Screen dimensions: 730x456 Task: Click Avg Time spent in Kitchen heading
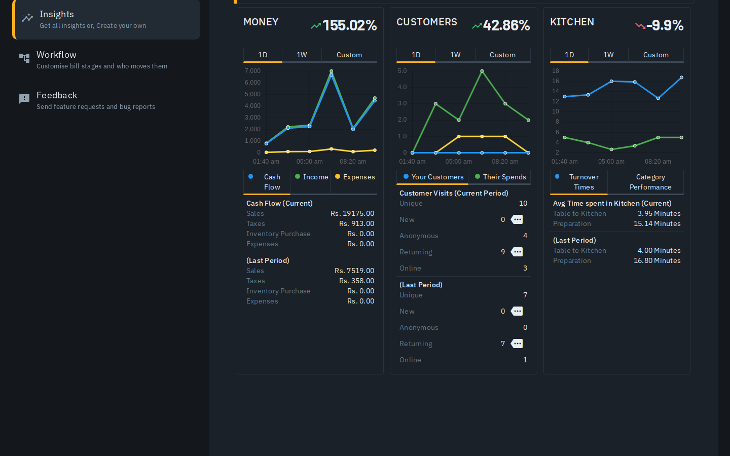(612, 203)
